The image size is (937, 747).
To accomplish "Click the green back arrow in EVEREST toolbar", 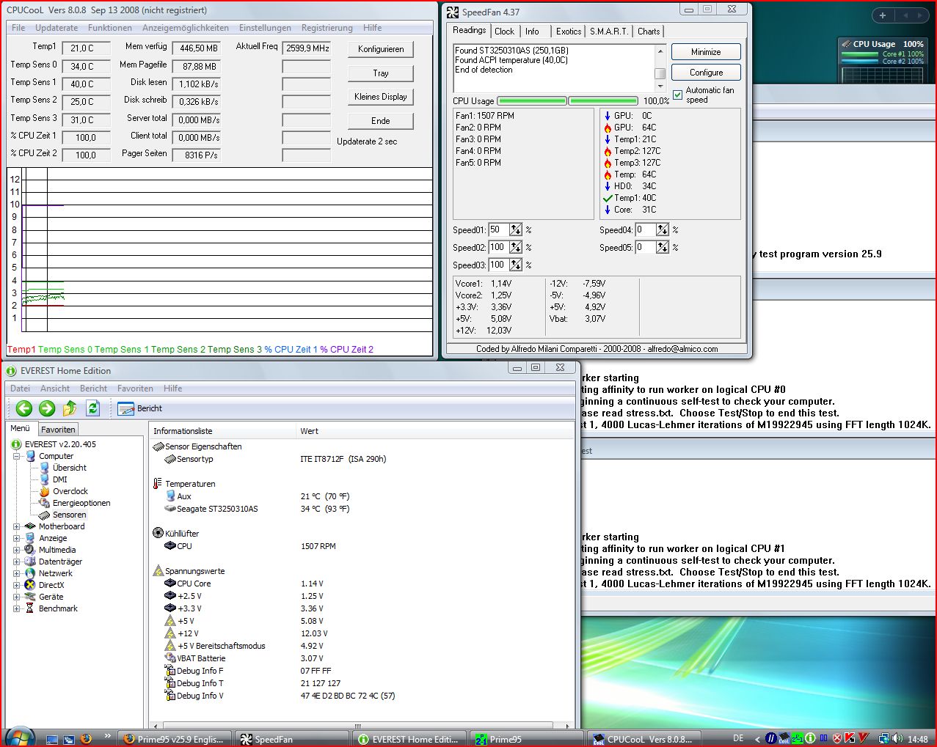I will point(24,408).
